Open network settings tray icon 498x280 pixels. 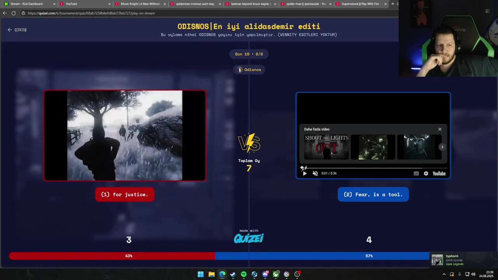pyautogui.click(x=467, y=274)
